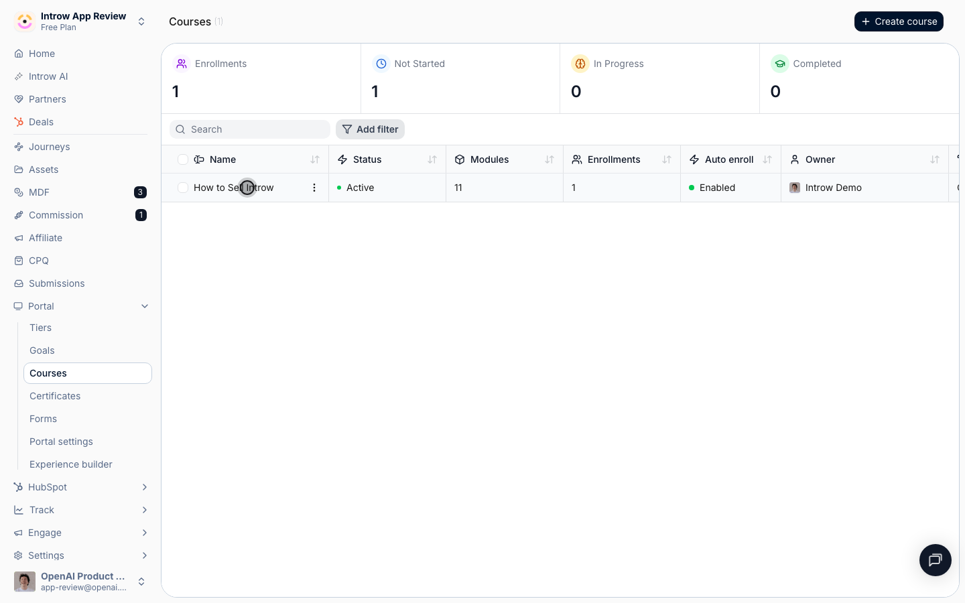Click the Not Started clock icon

(x=381, y=64)
